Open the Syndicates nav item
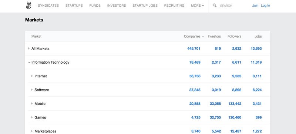The height and width of the screenshot is (134, 296). [x=48, y=6]
